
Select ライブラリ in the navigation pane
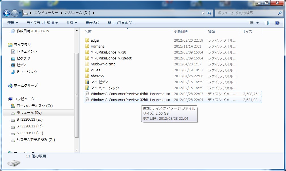[22, 45]
